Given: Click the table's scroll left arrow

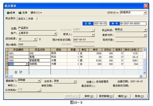Looking at the screenshot, I should [x=7, y=76].
